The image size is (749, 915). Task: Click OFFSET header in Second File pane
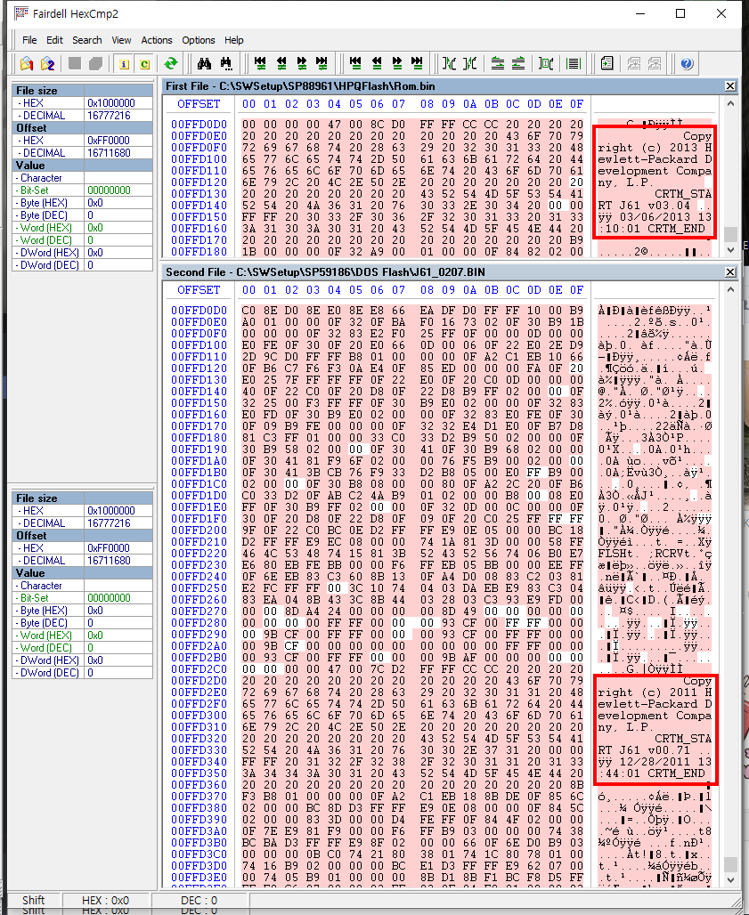[199, 290]
